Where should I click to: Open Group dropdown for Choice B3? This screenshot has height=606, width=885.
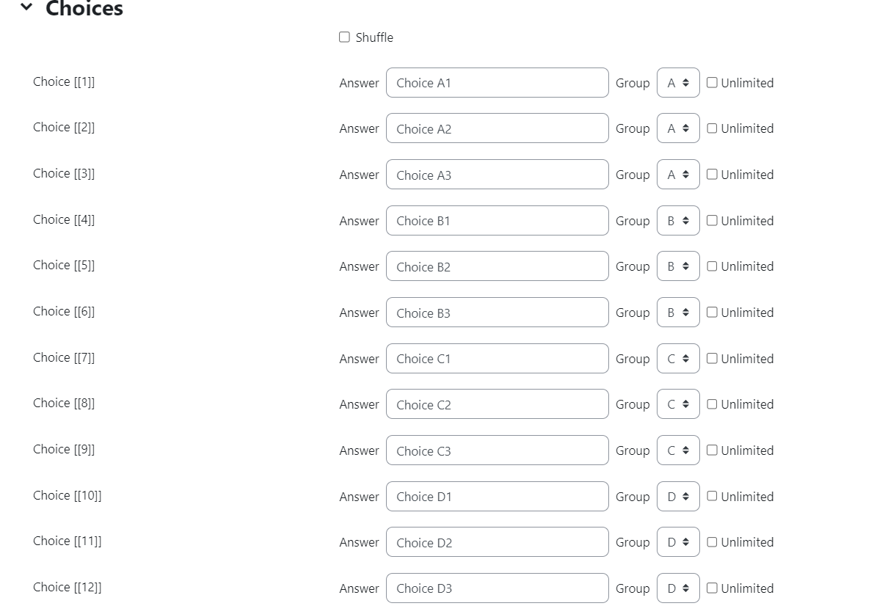pyautogui.click(x=678, y=313)
